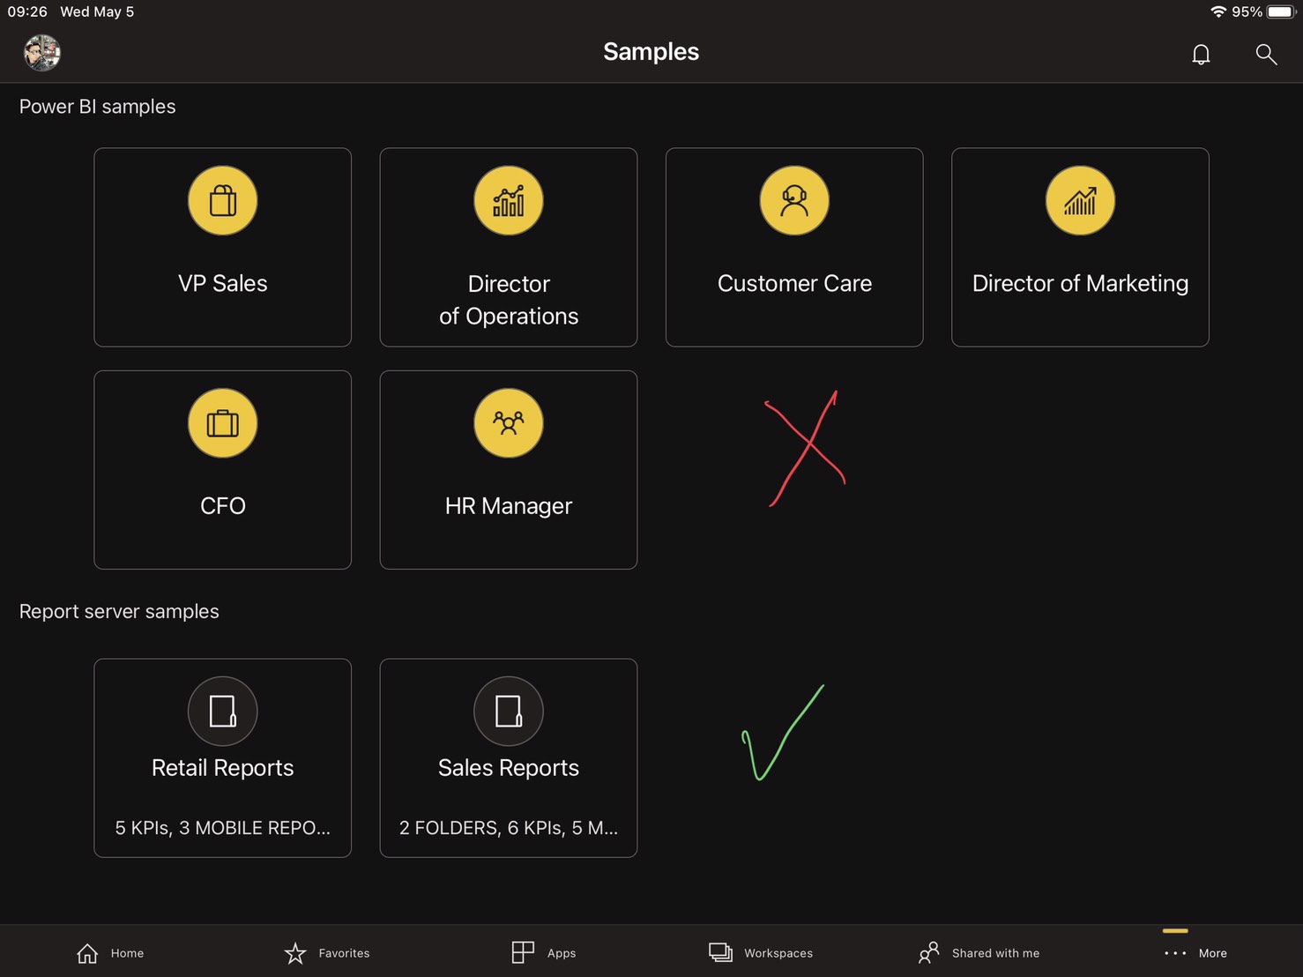Switch to the Workspaces tab label

tap(778, 953)
